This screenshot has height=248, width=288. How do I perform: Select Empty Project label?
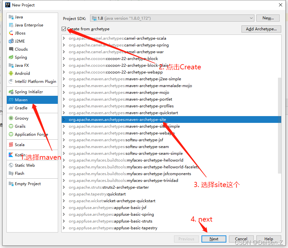coord(28,184)
